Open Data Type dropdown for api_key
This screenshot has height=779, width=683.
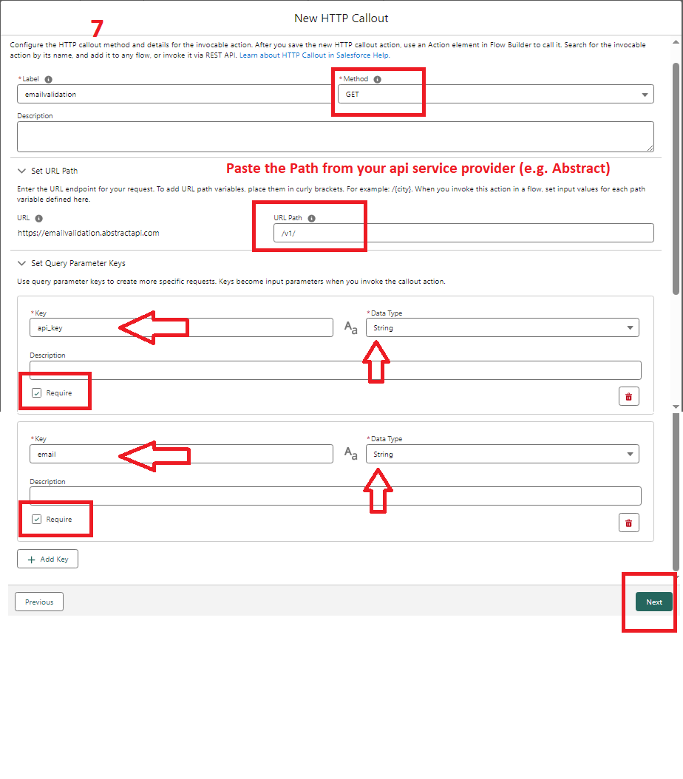pyautogui.click(x=502, y=327)
